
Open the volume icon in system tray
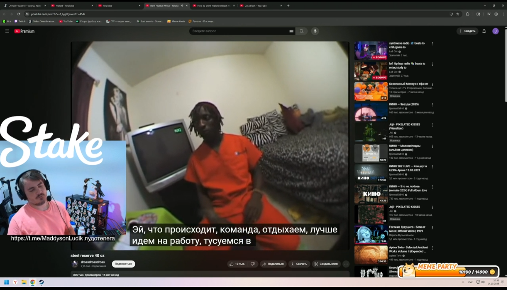coord(483,282)
